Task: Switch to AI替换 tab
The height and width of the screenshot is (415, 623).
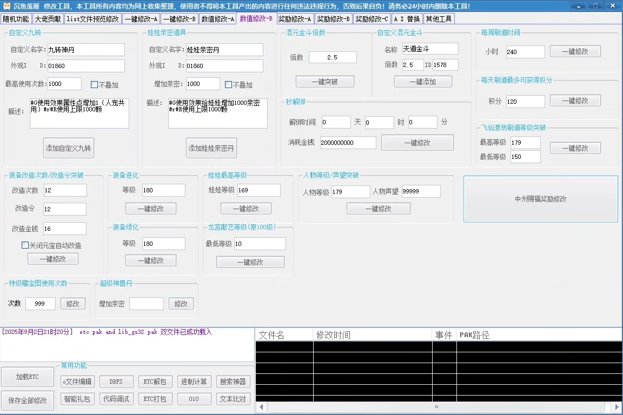Action: tap(407, 19)
